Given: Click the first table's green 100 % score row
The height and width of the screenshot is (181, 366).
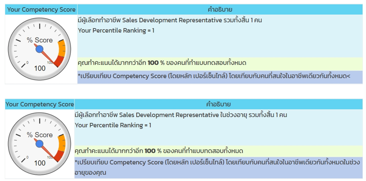Looking at the screenshot, I should pyautogui.click(x=162, y=62).
